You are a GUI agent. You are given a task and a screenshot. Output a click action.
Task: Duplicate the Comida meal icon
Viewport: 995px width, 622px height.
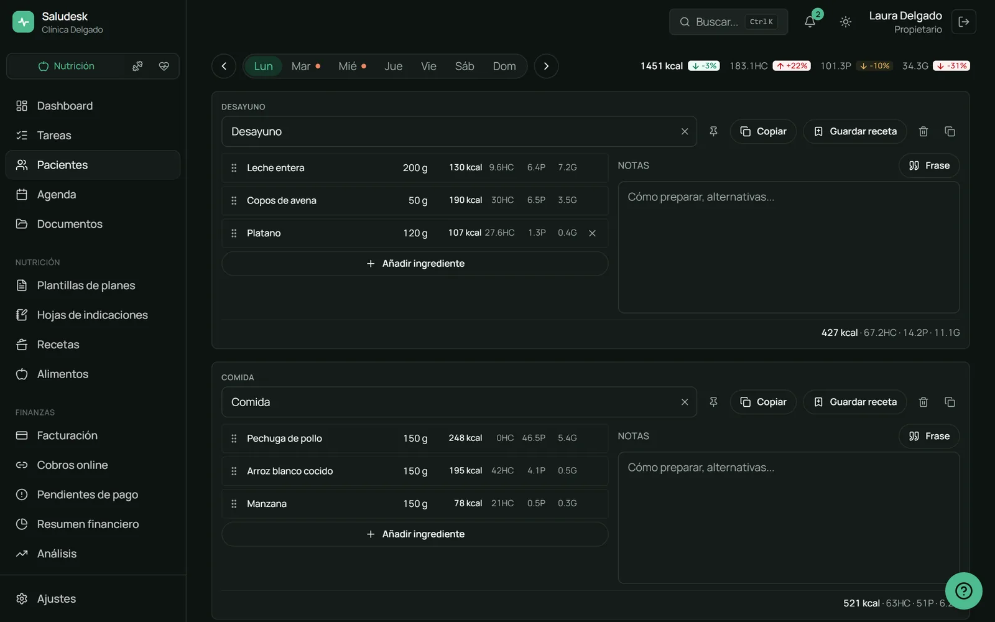pyautogui.click(x=950, y=402)
